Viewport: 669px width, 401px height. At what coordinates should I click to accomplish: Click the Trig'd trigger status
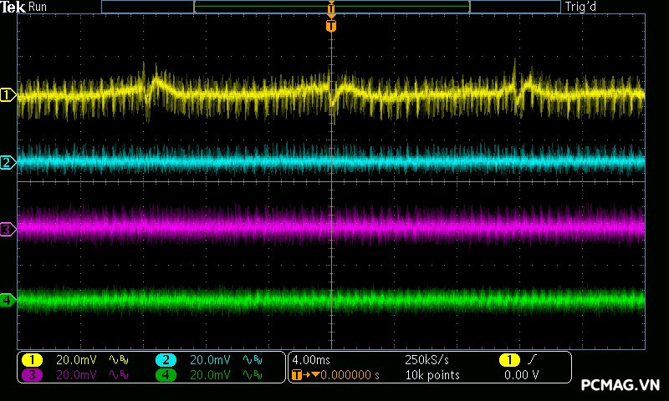tap(580, 8)
